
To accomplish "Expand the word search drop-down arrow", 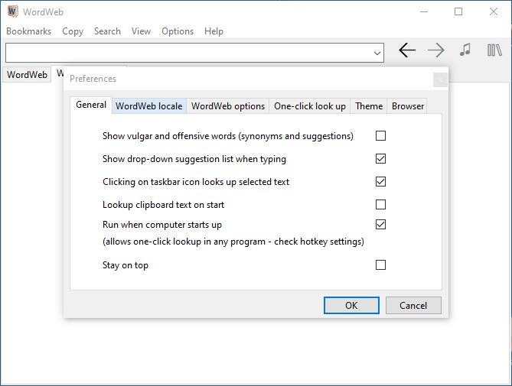I will pyautogui.click(x=377, y=53).
